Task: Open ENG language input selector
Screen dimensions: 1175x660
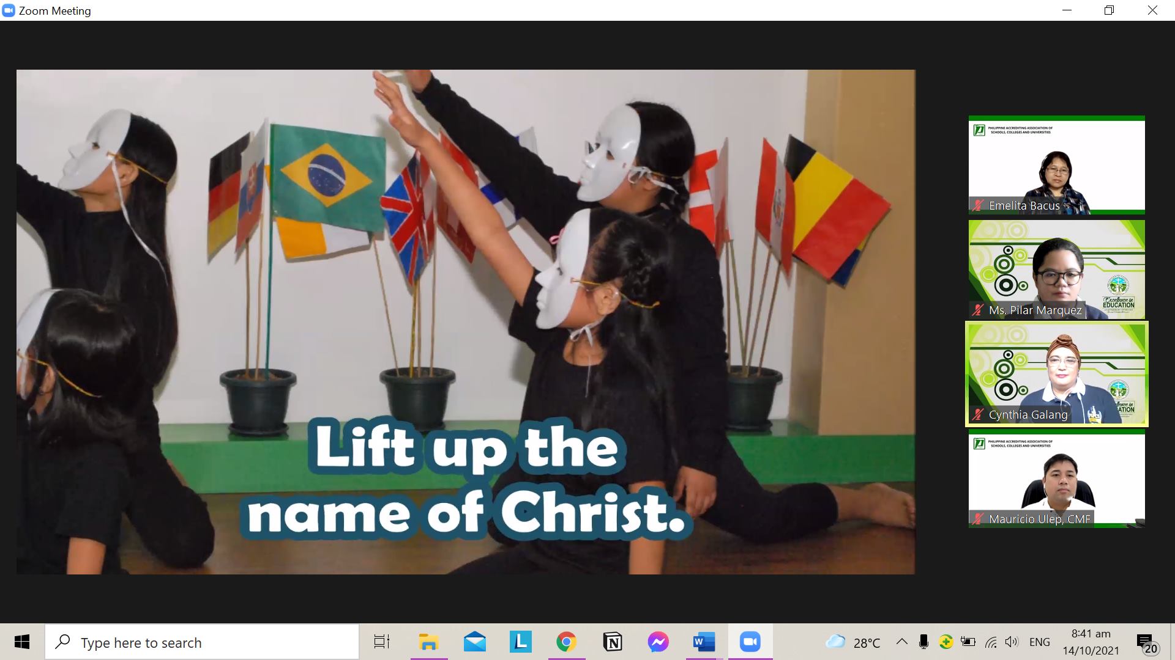Action: click(x=1039, y=642)
